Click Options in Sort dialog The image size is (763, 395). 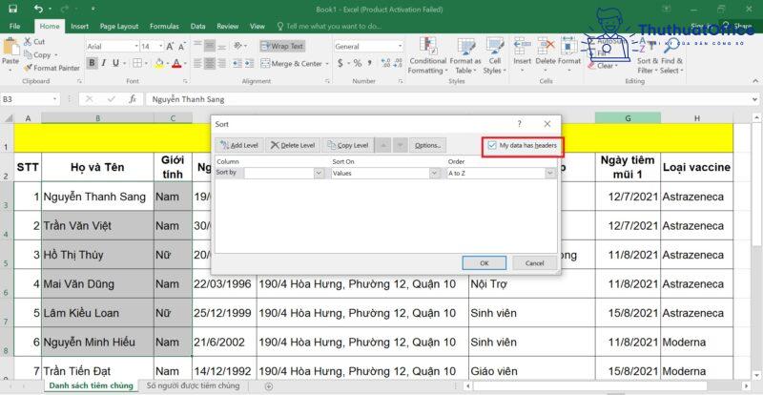[x=427, y=145]
